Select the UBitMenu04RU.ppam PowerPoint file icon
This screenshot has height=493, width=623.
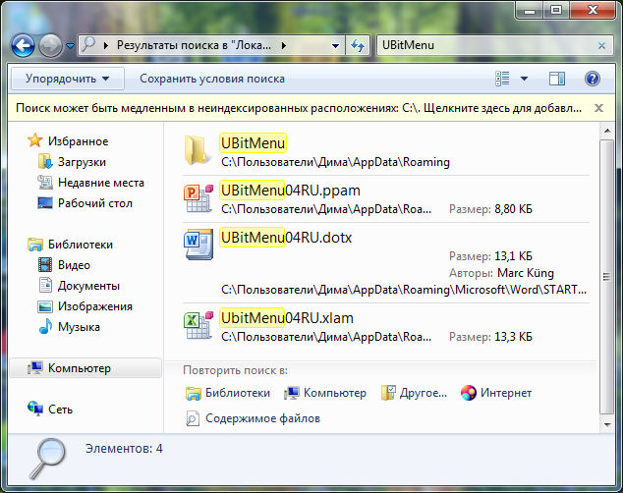point(198,198)
